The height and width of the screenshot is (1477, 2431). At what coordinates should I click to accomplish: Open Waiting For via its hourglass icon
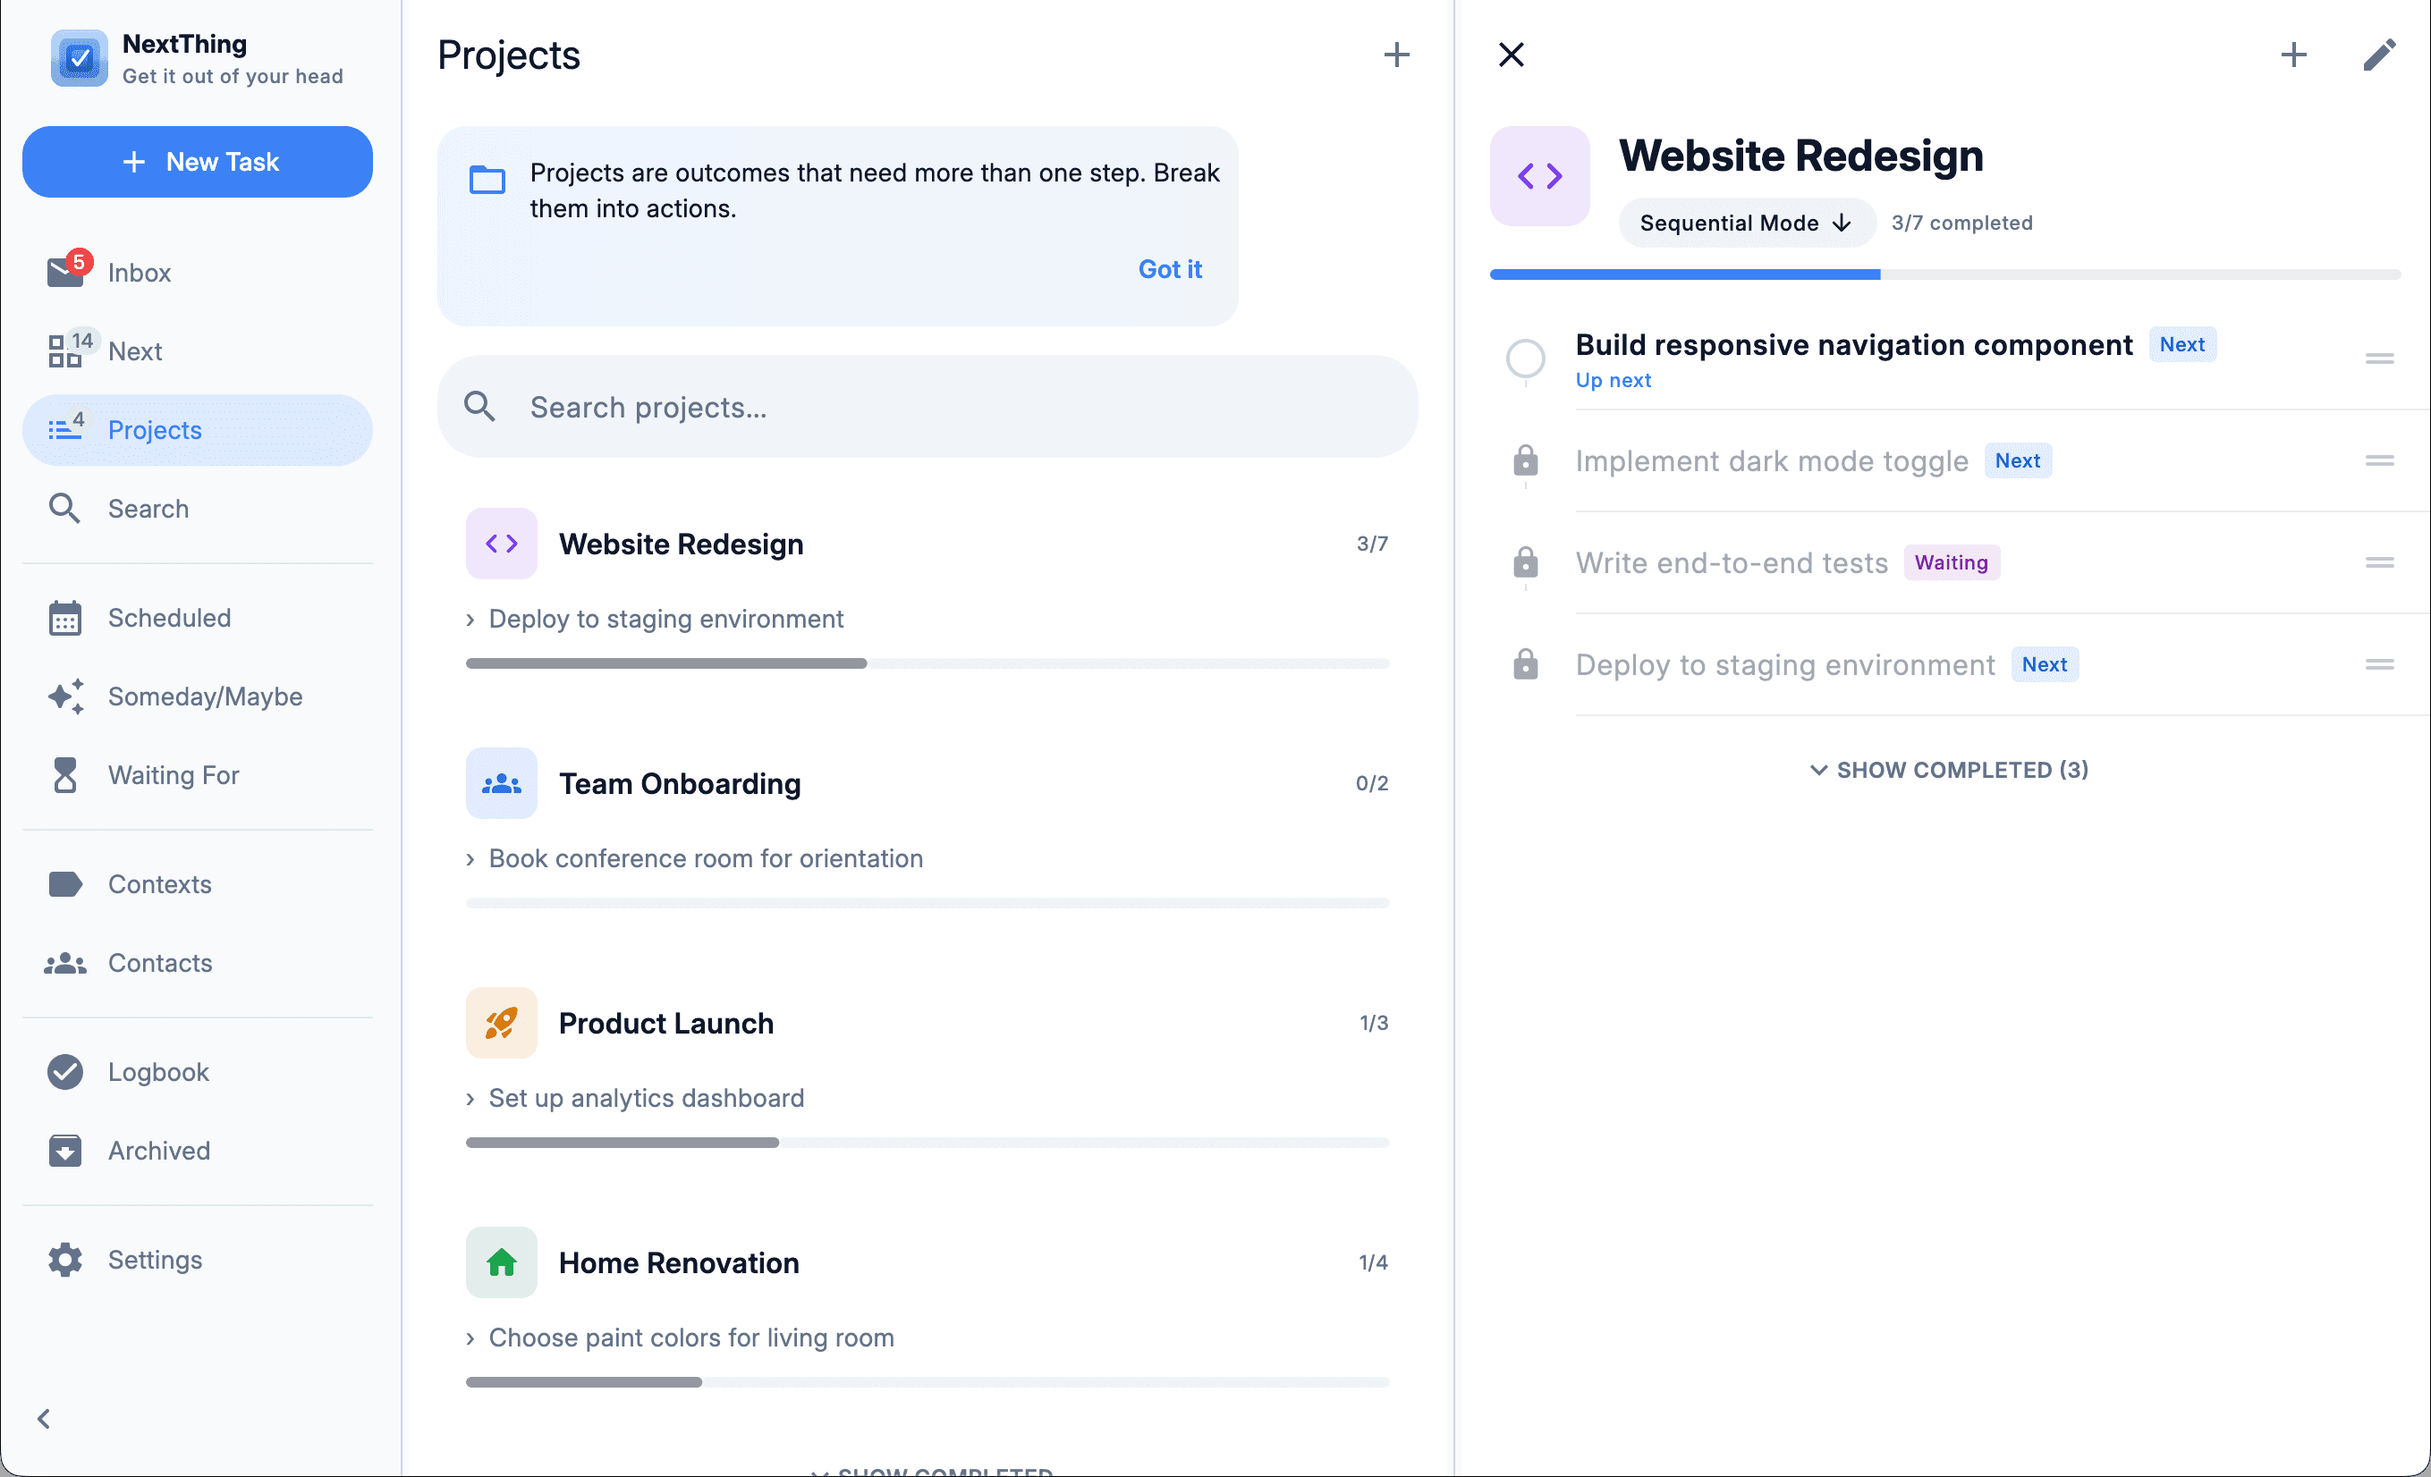[x=65, y=775]
